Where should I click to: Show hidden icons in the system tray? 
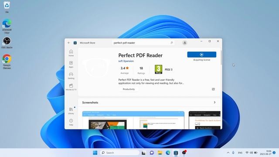tap(228, 153)
